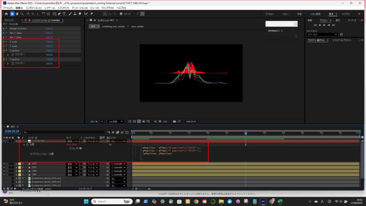The width and height of the screenshot is (366, 206).
Task: Hide the 2010 layer with eye icon
Action: [4, 164]
